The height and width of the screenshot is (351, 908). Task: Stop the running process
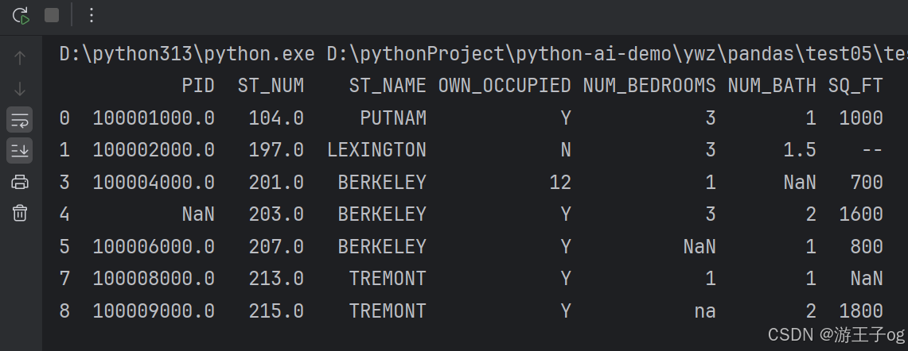[52, 16]
